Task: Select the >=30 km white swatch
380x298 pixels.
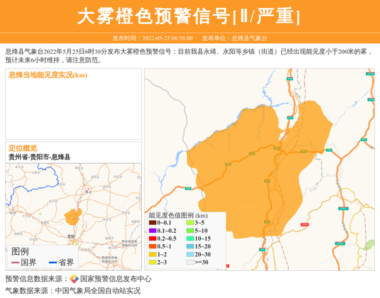Action: coord(189,262)
